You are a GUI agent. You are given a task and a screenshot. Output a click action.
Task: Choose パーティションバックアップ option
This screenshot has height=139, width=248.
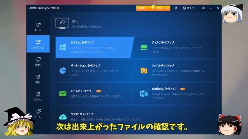(x=95, y=70)
